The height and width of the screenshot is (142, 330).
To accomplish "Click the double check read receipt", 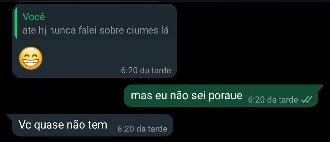I will (306, 99).
